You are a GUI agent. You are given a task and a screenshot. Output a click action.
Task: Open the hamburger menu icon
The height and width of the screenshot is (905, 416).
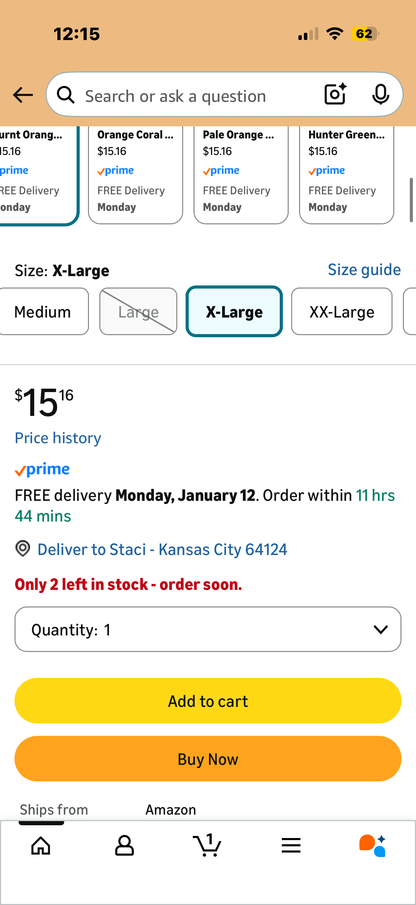[291, 845]
